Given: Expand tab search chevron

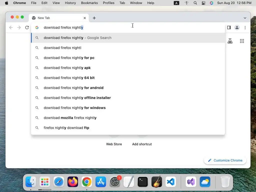Looking at the screenshot, I should (245, 18).
